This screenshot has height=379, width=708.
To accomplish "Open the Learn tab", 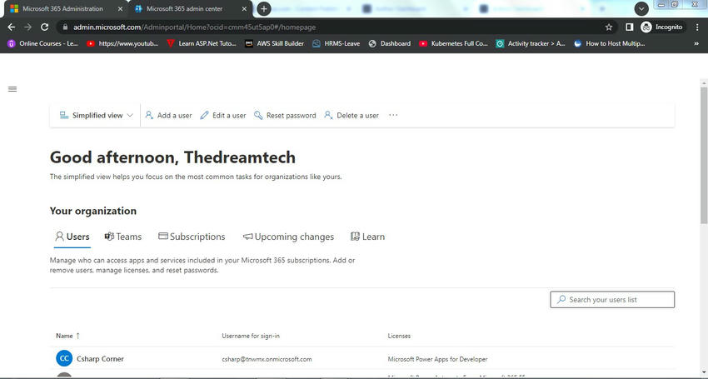I will click(367, 237).
